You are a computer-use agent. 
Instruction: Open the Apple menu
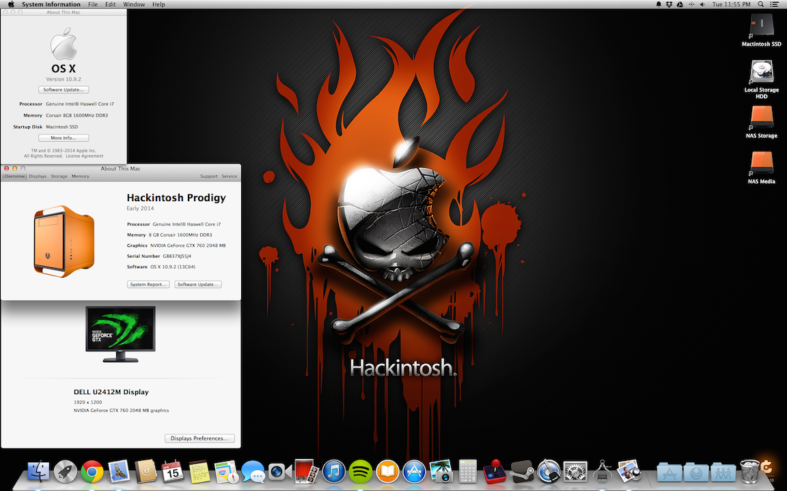coord(10,5)
